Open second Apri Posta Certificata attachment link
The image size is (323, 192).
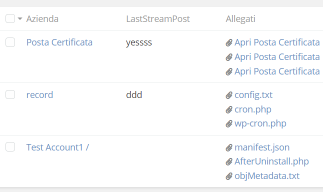[277, 57]
